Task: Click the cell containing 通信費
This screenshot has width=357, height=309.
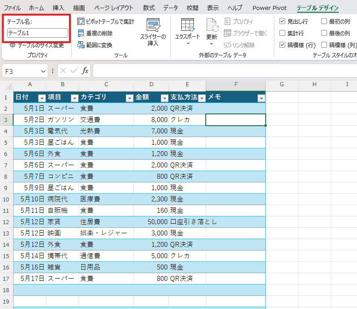Action: [x=106, y=256]
